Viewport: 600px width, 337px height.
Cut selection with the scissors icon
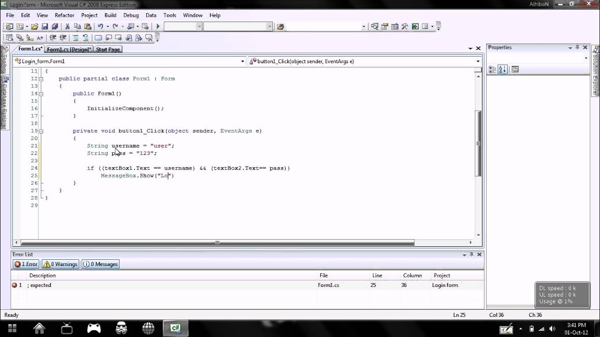click(67, 27)
